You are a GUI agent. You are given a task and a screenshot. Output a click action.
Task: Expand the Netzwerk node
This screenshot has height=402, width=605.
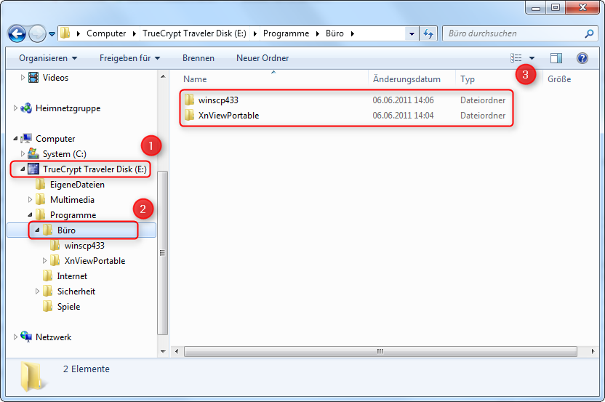15,337
